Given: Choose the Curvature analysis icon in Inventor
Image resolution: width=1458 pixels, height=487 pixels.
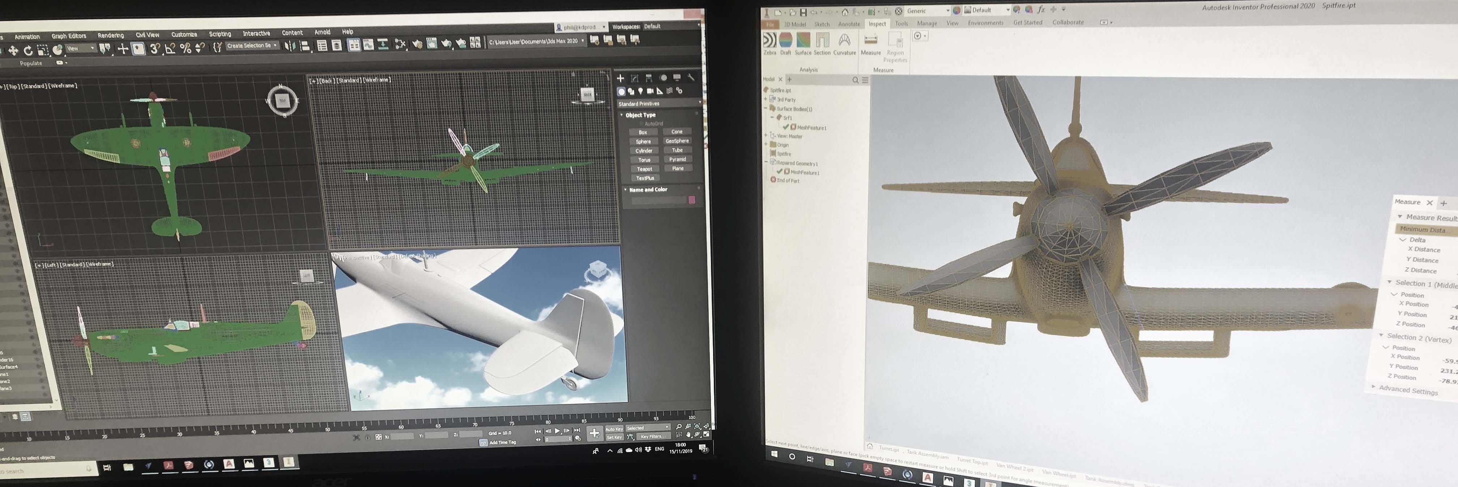Looking at the screenshot, I should tap(844, 43).
